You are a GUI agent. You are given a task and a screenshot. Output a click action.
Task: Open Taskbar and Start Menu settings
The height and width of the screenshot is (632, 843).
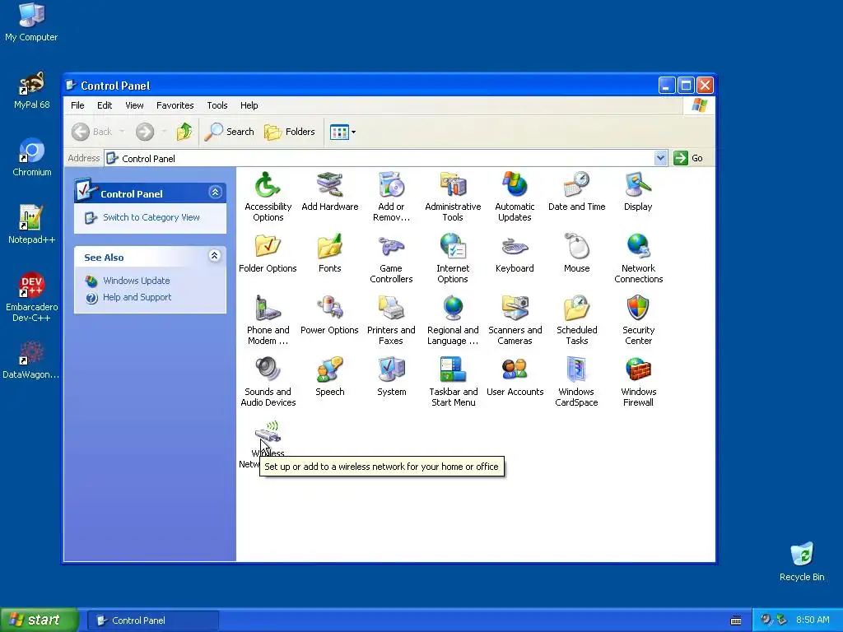(453, 382)
